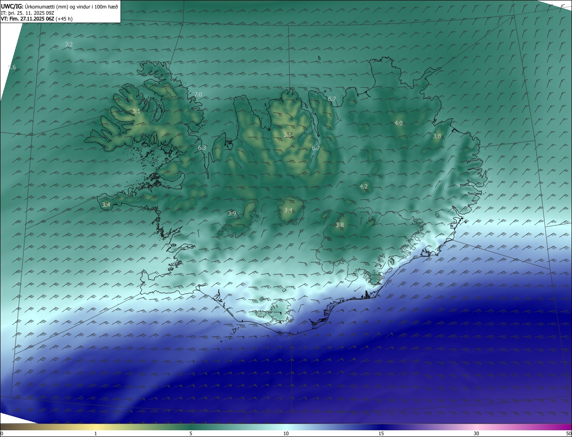
Task: Click legend tick label "15"
Action: tap(381, 433)
